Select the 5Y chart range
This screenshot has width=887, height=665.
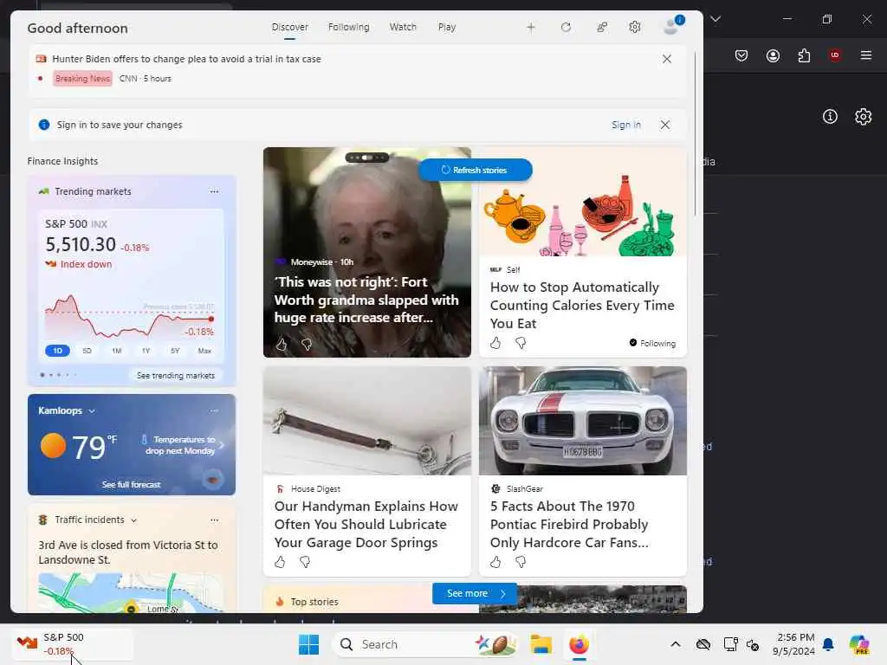[175, 351]
